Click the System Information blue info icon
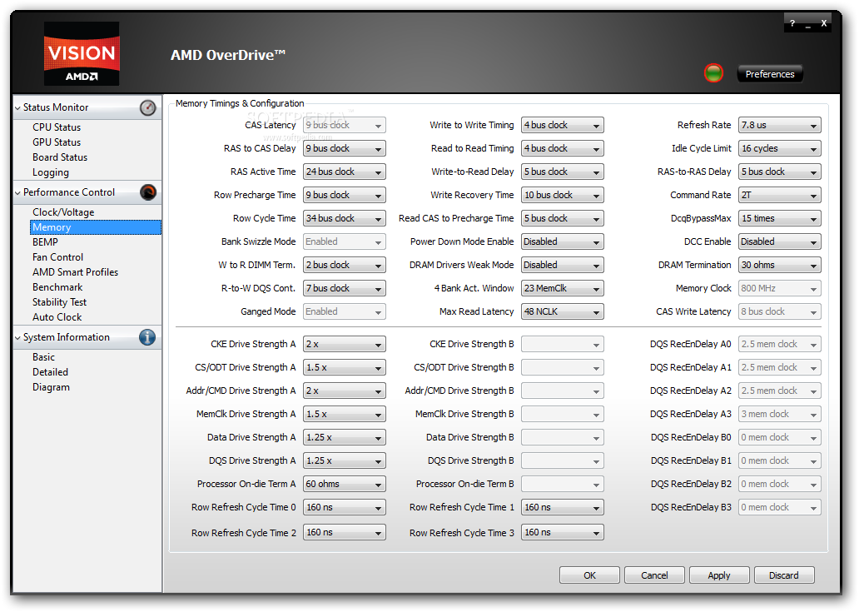Image resolution: width=859 pixels, height=612 pixels. tap(146, 337)
